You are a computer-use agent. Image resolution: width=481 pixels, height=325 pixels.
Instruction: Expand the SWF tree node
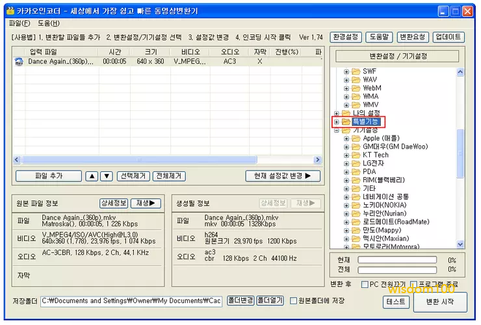pos(346,72)
